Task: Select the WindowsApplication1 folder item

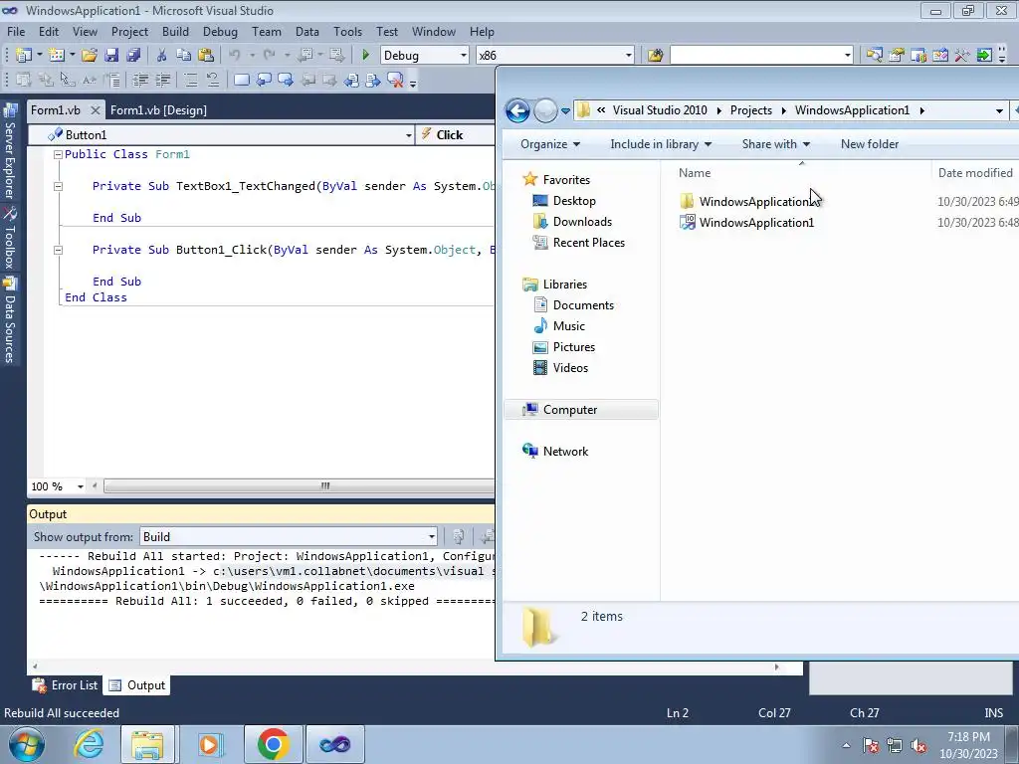Action: tap(746, 201)
